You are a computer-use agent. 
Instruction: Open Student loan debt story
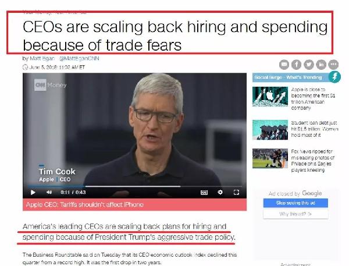(x=315, y=129)
